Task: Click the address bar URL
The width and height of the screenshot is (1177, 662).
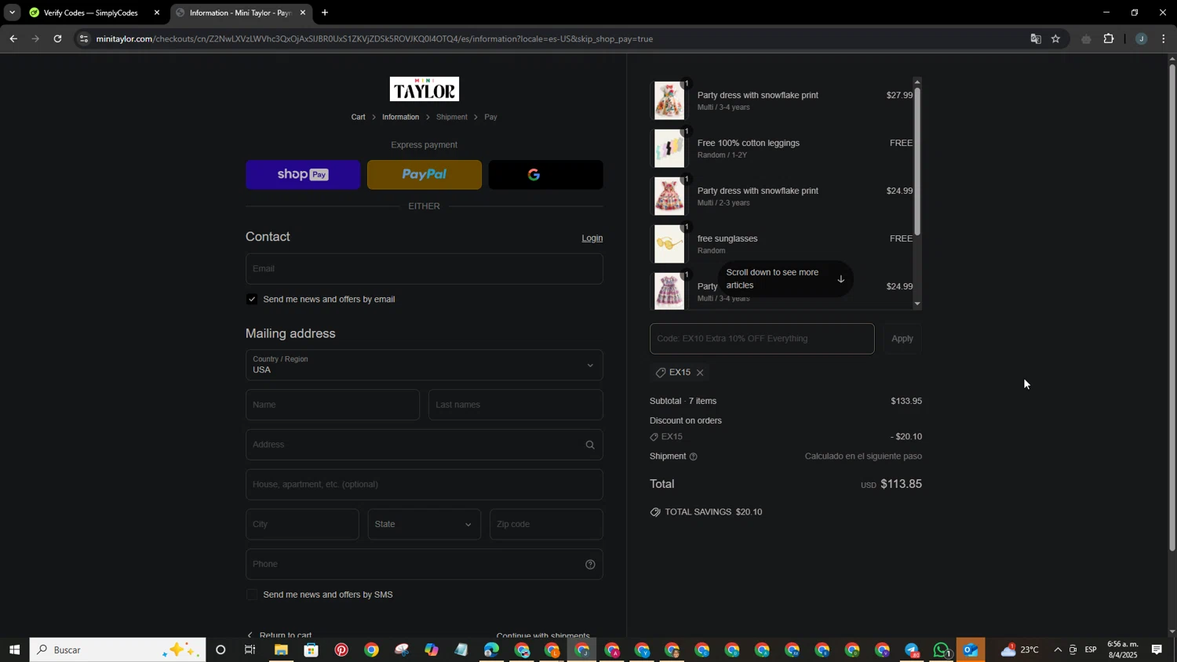Action: pyautogui.click(x=374, y=38)
